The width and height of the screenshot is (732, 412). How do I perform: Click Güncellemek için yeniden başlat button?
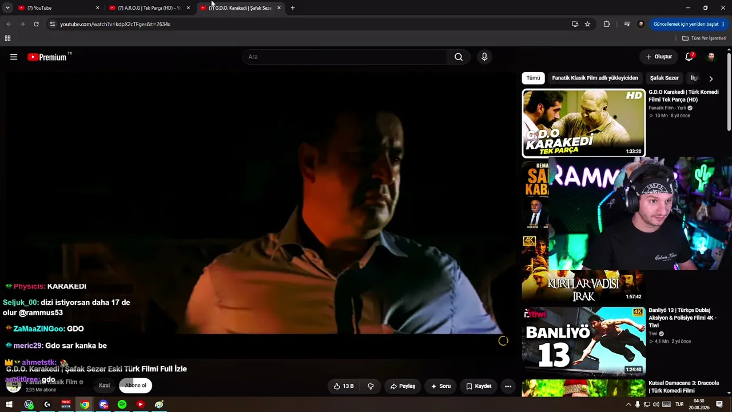[x=689, y=24]
